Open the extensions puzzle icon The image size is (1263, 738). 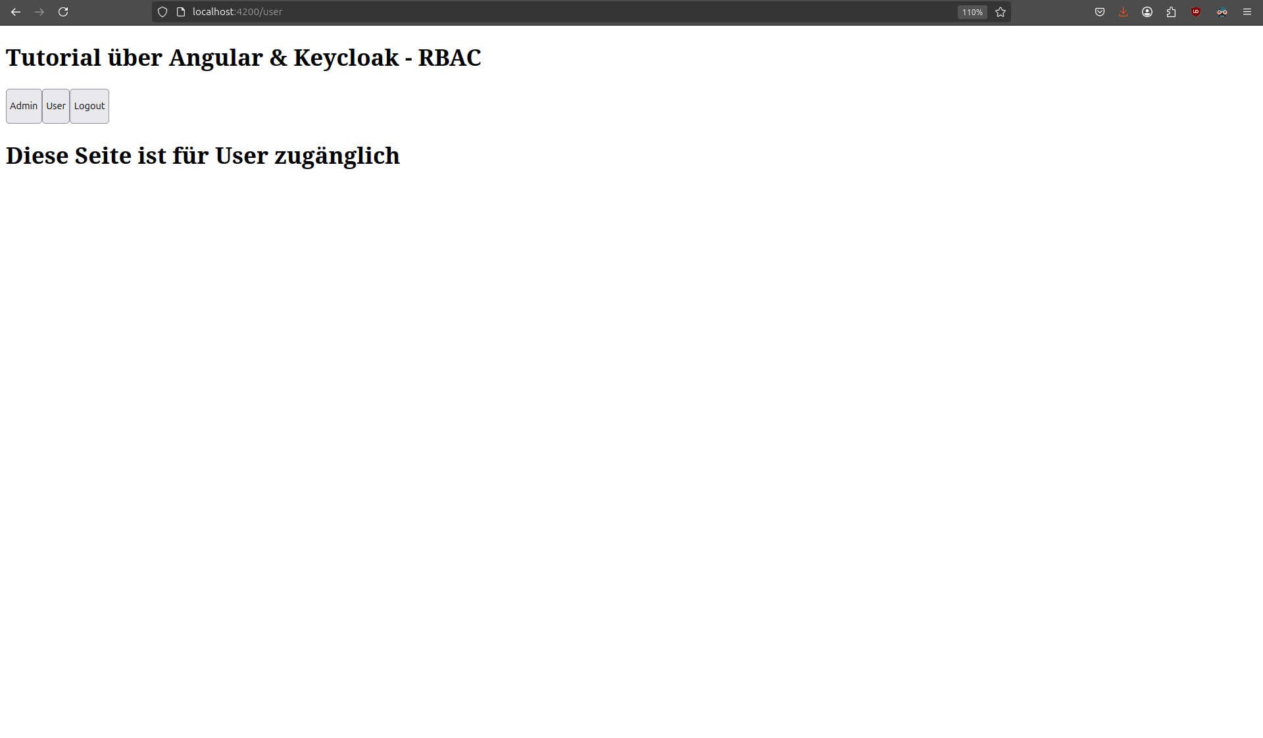1171,12
